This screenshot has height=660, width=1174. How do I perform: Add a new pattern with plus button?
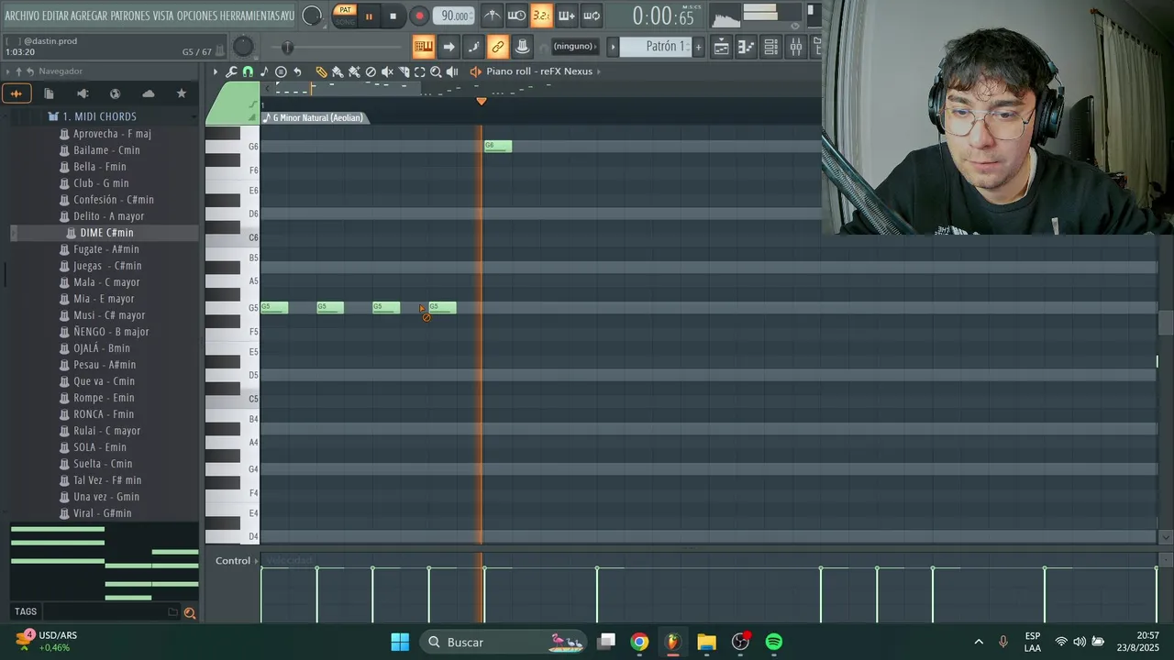(x=698, y=47)
